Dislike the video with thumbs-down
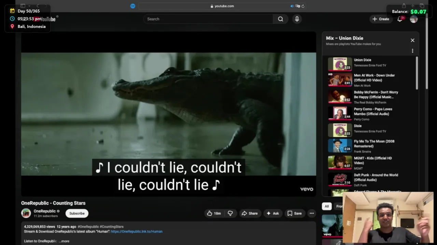 click(230, 213)
